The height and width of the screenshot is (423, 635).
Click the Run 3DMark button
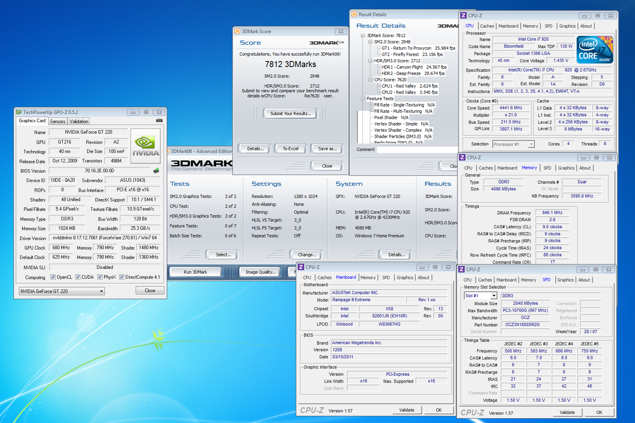click(x=195, y=272)
